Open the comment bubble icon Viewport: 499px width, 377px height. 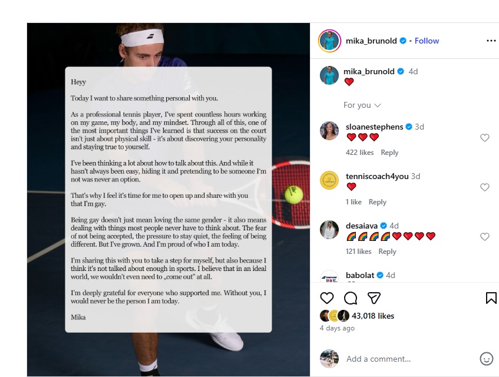(x=351, y=298)
